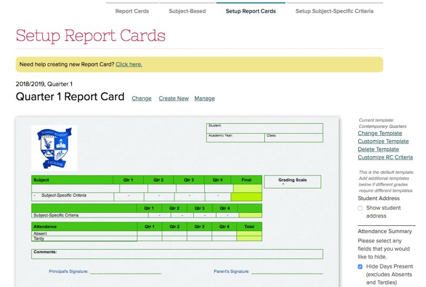
Task: Click the Comments box in the preview
Action: [x=177, y=254]
